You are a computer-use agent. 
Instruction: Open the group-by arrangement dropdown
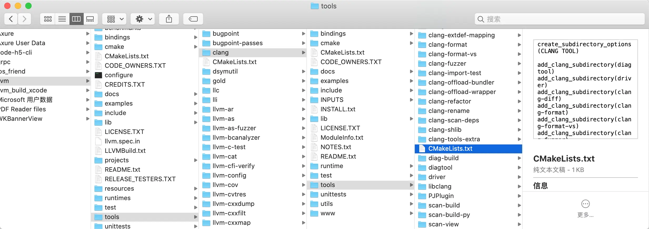click(114, 19)
